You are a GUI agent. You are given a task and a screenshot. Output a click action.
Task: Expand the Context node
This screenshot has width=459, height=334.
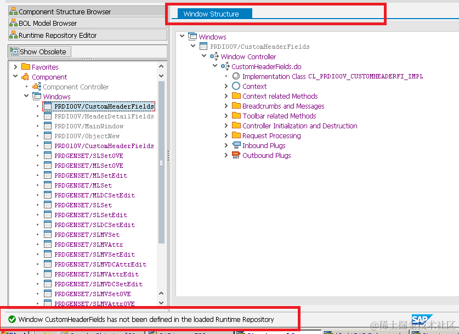click(226, 86)
